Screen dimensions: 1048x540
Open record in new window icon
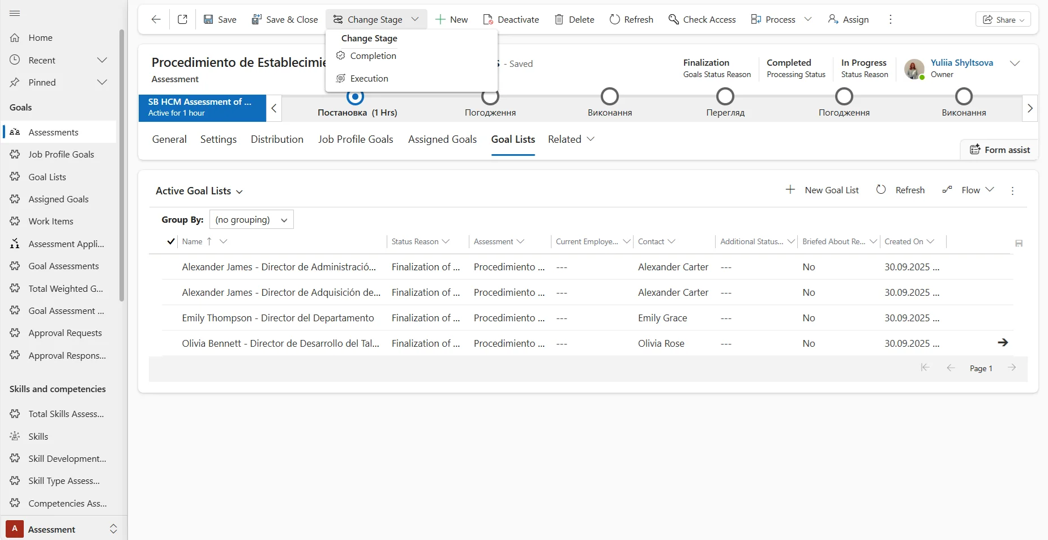click(x=182, y=19)
